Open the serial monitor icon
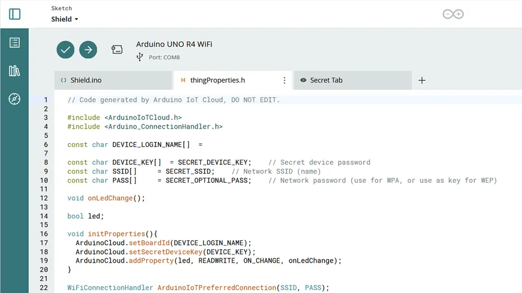The width and height of the screenshot is (522, 293). [x=117, y=49]
